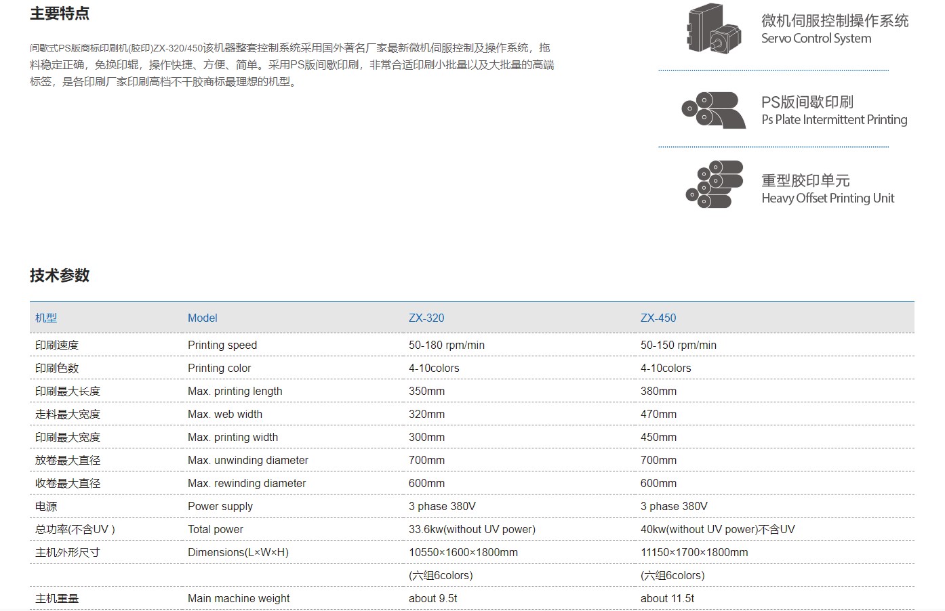Select the 470mm value
This screenshot has height=611, width=945.
pos(658,414)
